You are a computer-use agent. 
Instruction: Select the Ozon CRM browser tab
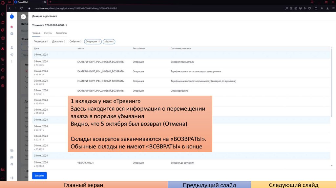click(x=30, y=2)
